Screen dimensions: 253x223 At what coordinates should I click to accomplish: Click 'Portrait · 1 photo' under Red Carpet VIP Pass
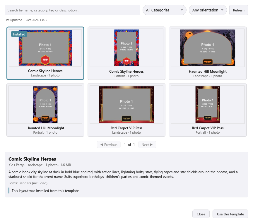click(x=208, y=132)
